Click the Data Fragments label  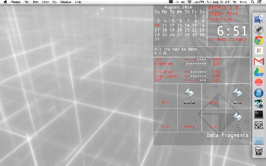tap(227, 135)
